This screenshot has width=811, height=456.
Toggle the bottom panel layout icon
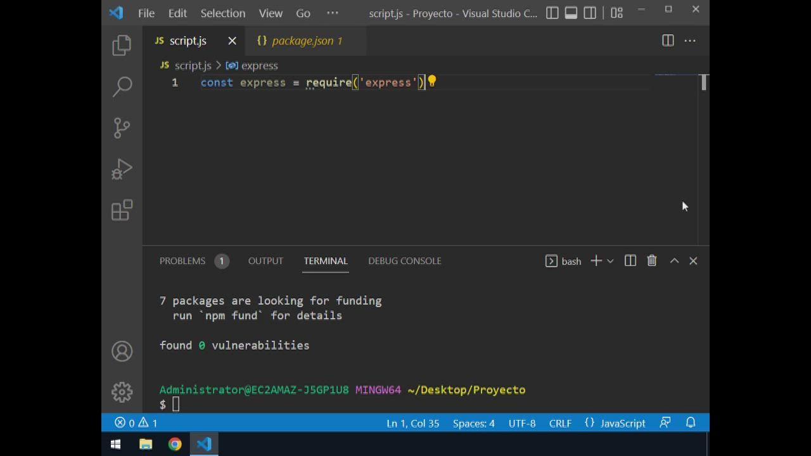point(571,13)
